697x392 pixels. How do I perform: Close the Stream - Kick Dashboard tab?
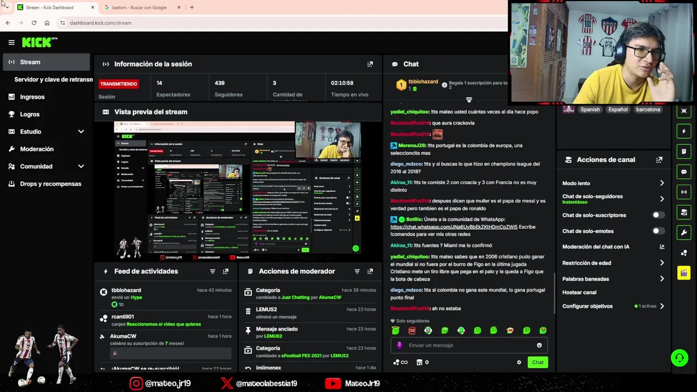click(x=93, y=8)
